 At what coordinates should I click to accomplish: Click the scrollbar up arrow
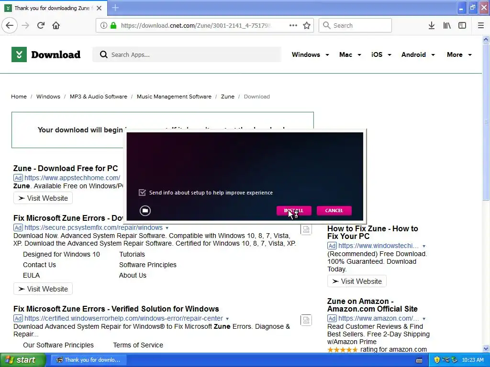click(486, 39)
